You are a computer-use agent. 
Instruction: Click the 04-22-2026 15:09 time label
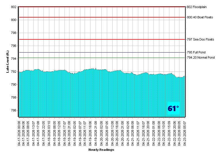(169, 132)
